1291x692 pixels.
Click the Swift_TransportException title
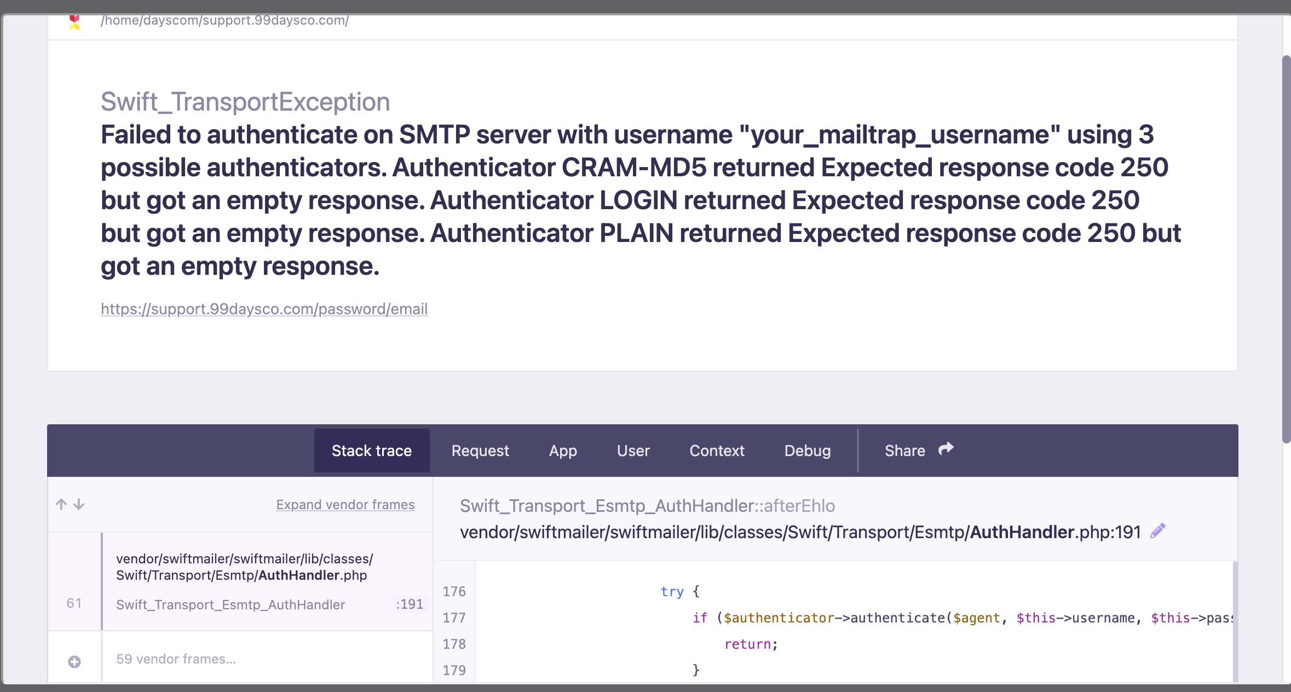click(x=245, y=101)
